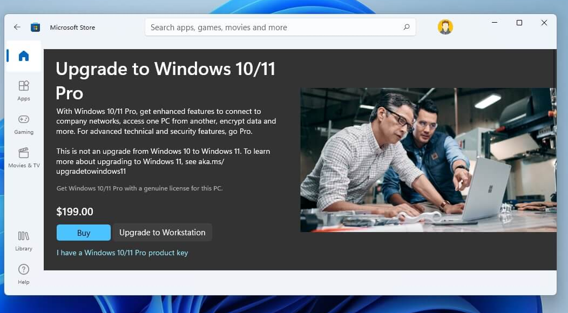Select Upgrade to Workstation
Viewport: 568px width, 313px height.
(x=162, y=233)
